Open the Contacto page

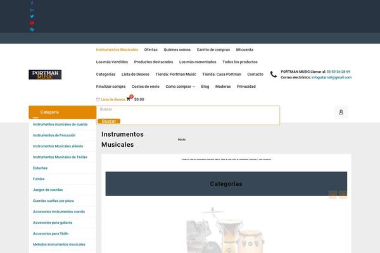pos(255,75)
